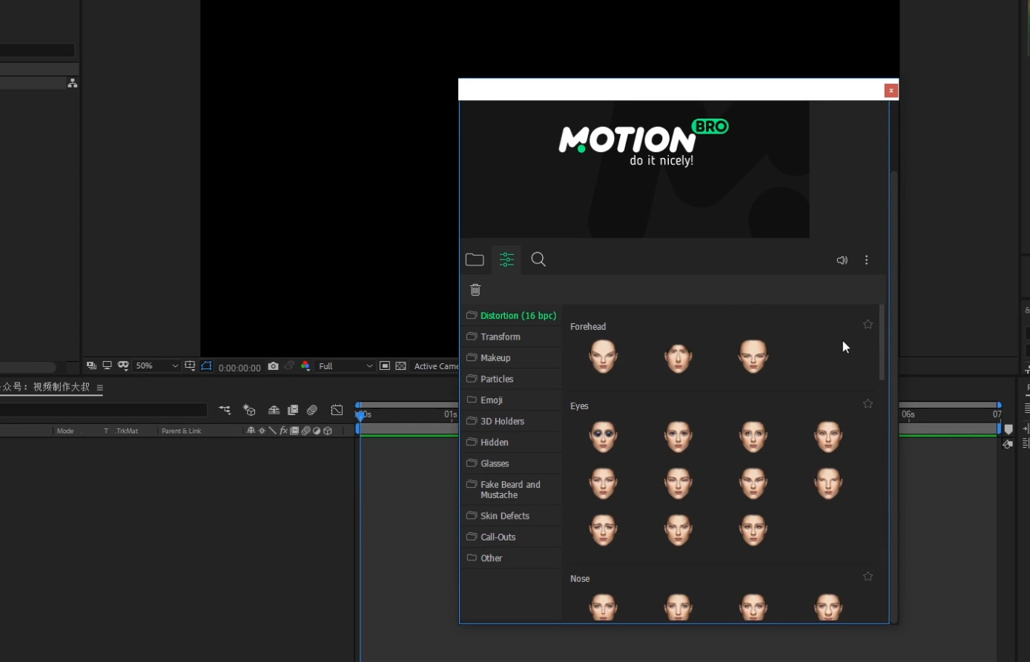Viewport: 1030px width, 662px height.
Task: Open the three-dot options menu
Action: point(866,260)
